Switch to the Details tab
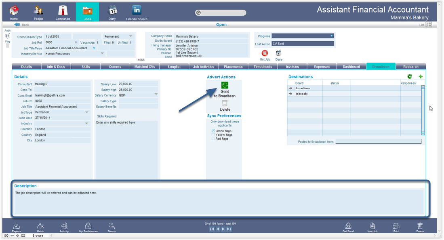This screenshot has width=444, height=240. pyautogui.click(x=26, y=67)
